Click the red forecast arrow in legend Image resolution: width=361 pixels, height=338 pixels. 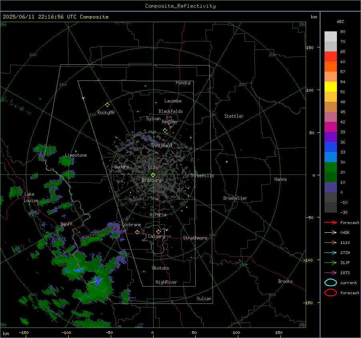point(331,222)
